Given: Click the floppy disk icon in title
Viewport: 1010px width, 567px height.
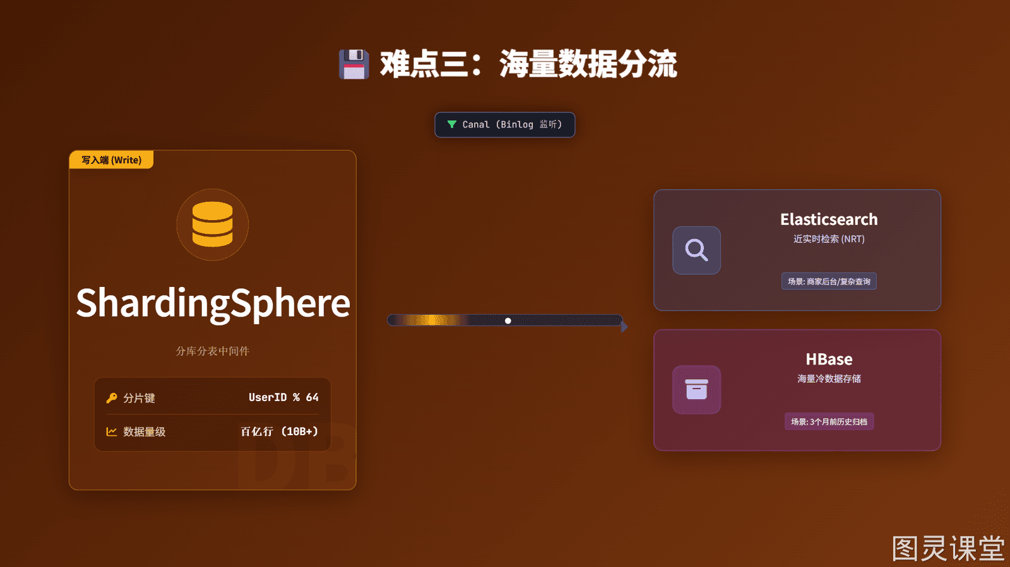Looking at the screenshot, I should pos(353,64).
